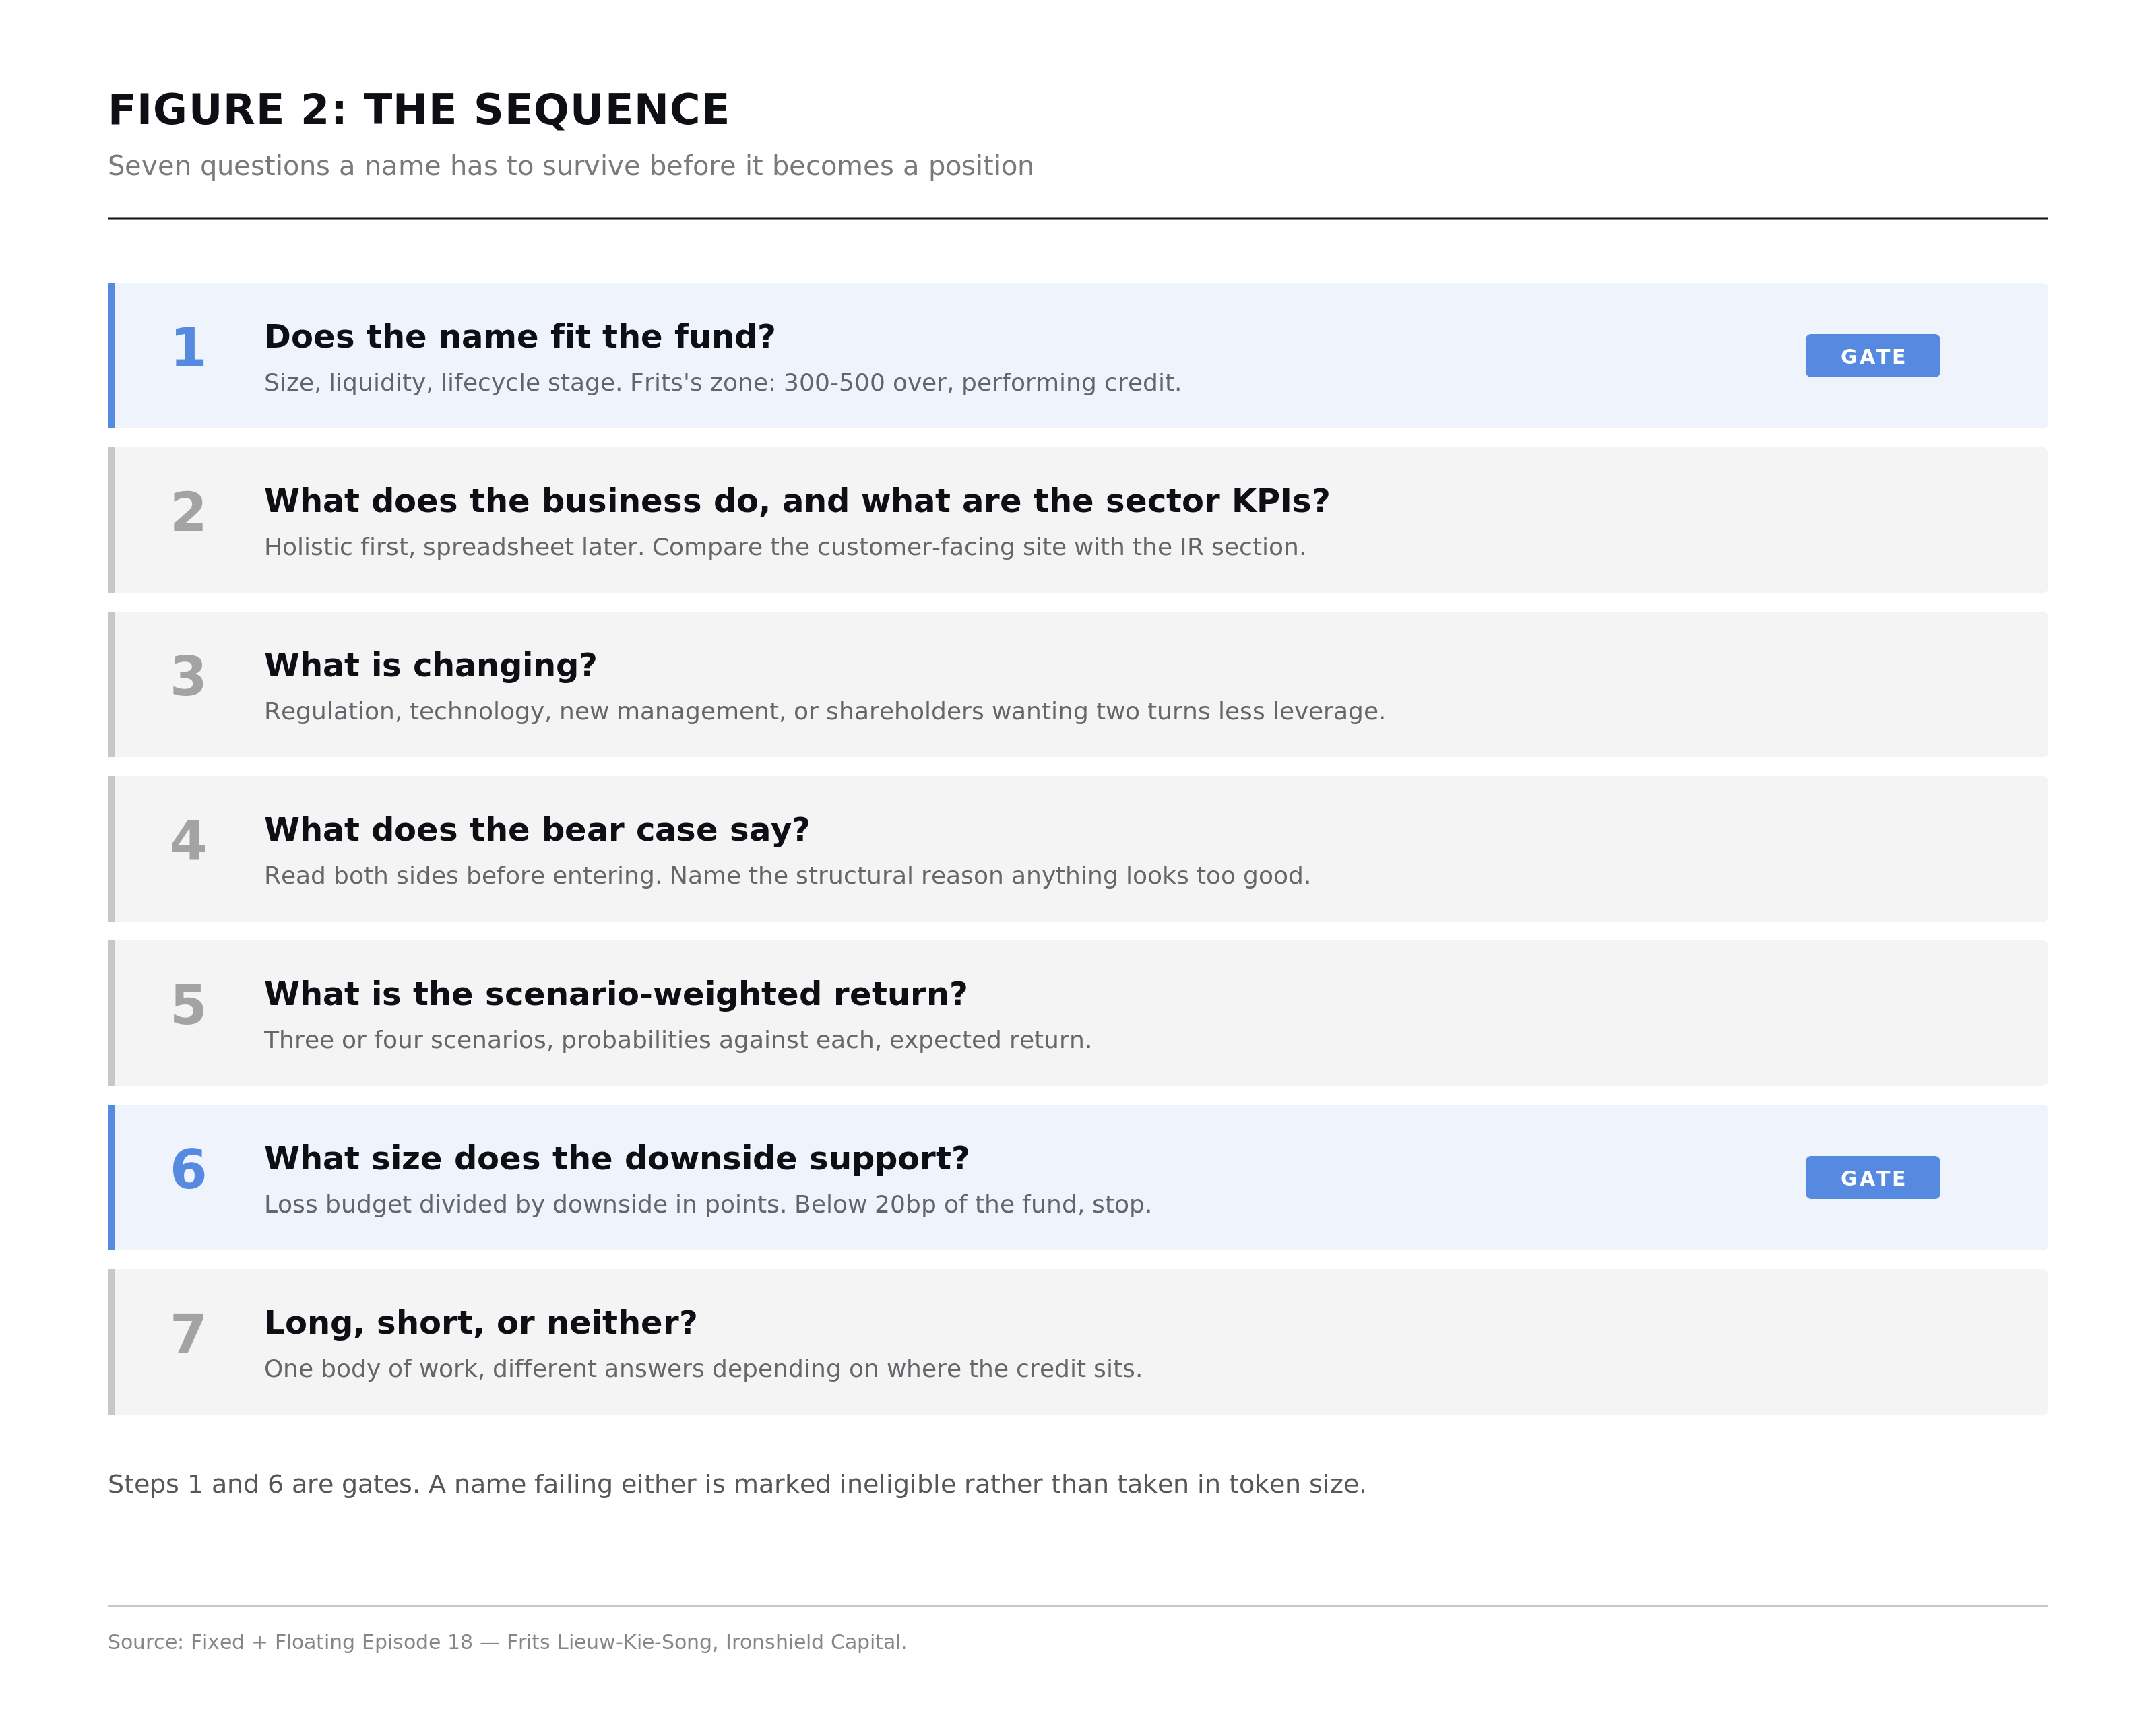
Task: Select the gray number 2 marker
Action: click(x=188, y=512)
